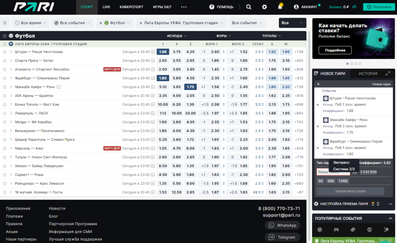
Task: Open settings gear in header
Action: pyautogui.click(x=264, y=7)
